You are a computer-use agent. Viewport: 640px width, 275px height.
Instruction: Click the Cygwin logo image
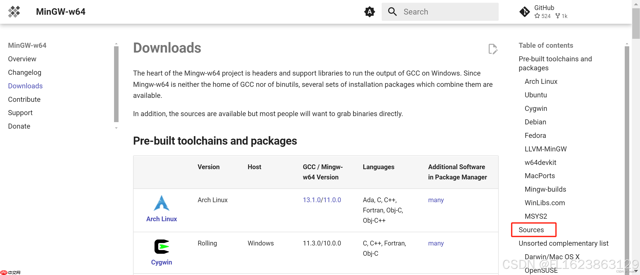(161, 247)
